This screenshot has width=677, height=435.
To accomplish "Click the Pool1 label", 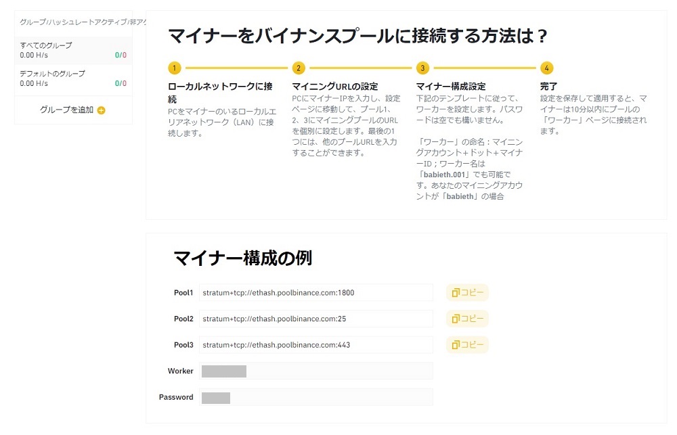I will pos(183,292).
